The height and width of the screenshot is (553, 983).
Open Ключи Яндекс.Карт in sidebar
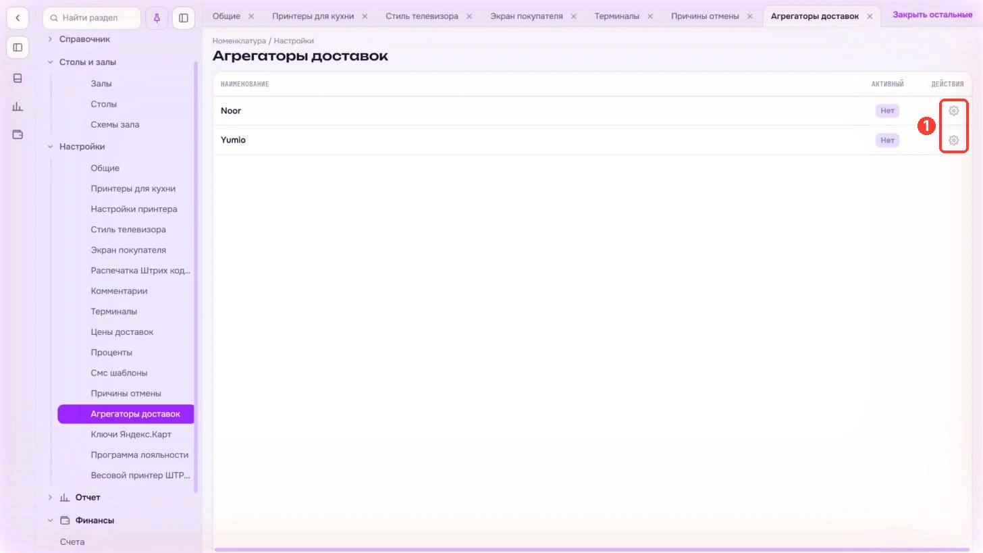[x=131, y=435]
